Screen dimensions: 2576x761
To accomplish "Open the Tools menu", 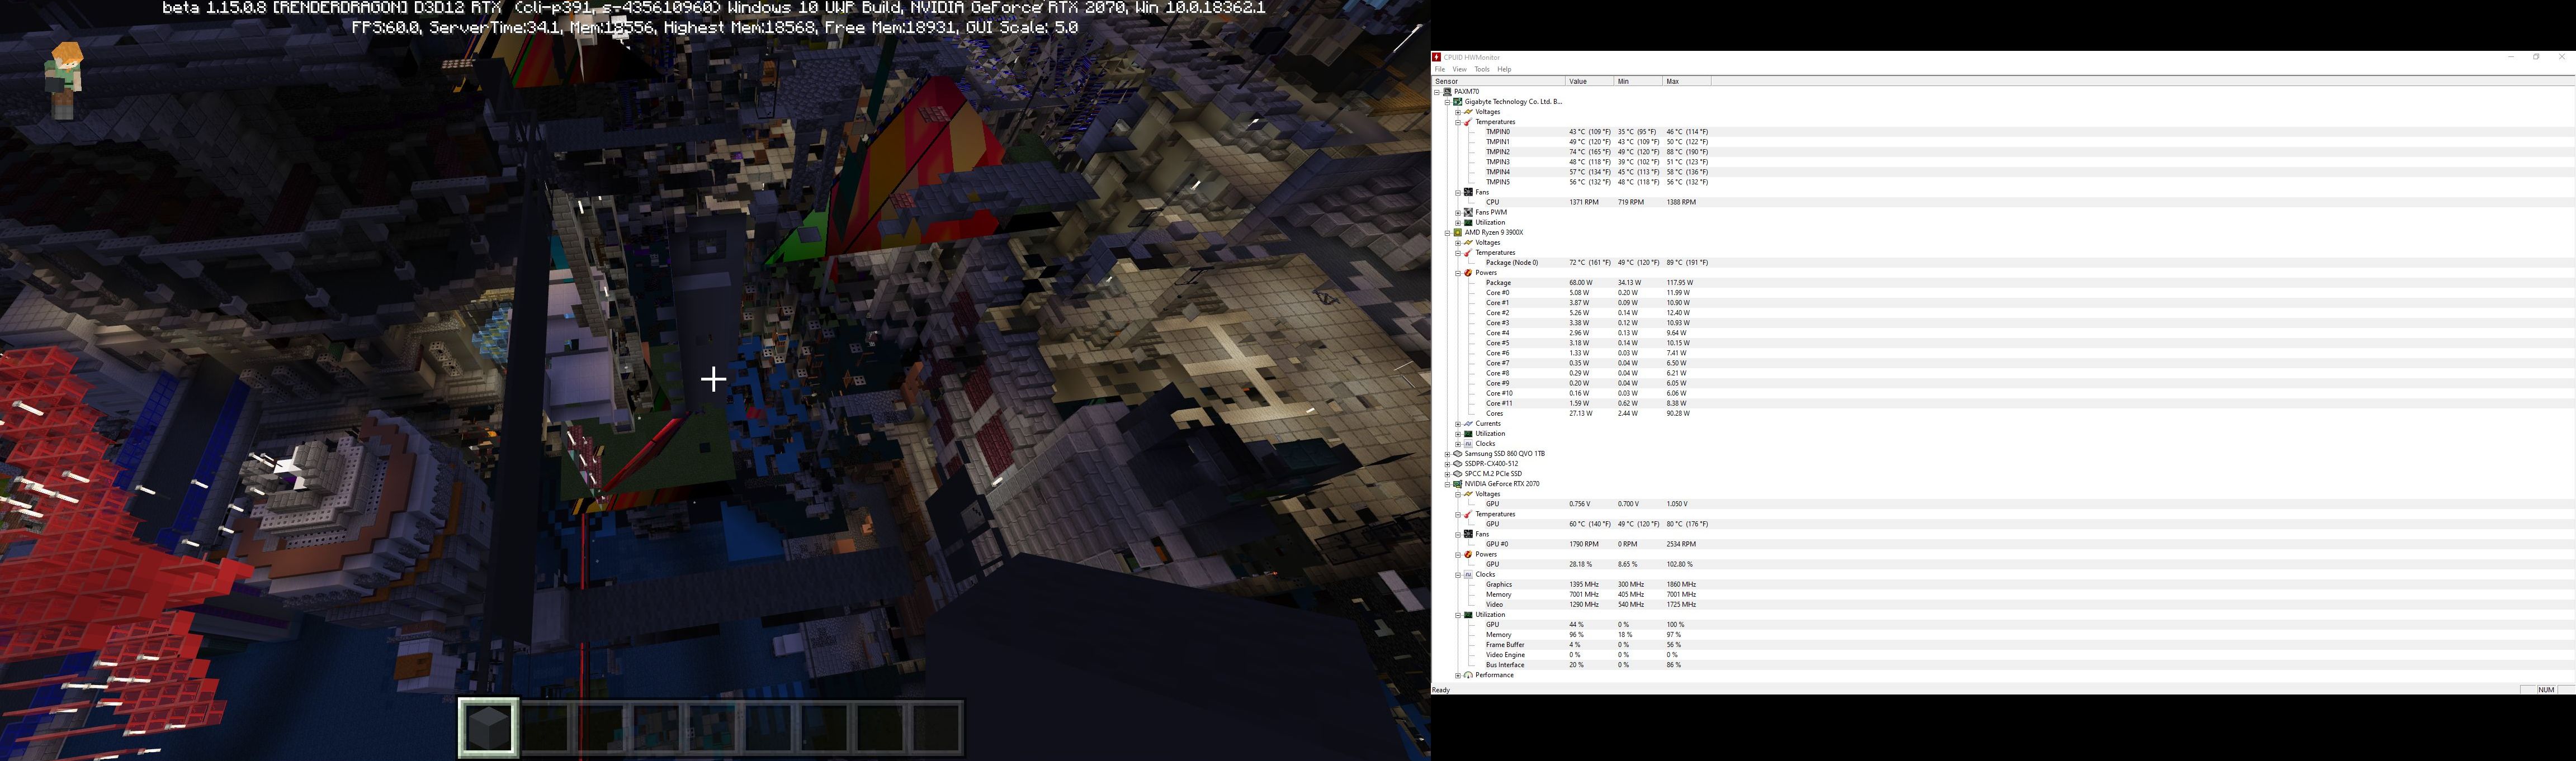I will (1481, 70).
